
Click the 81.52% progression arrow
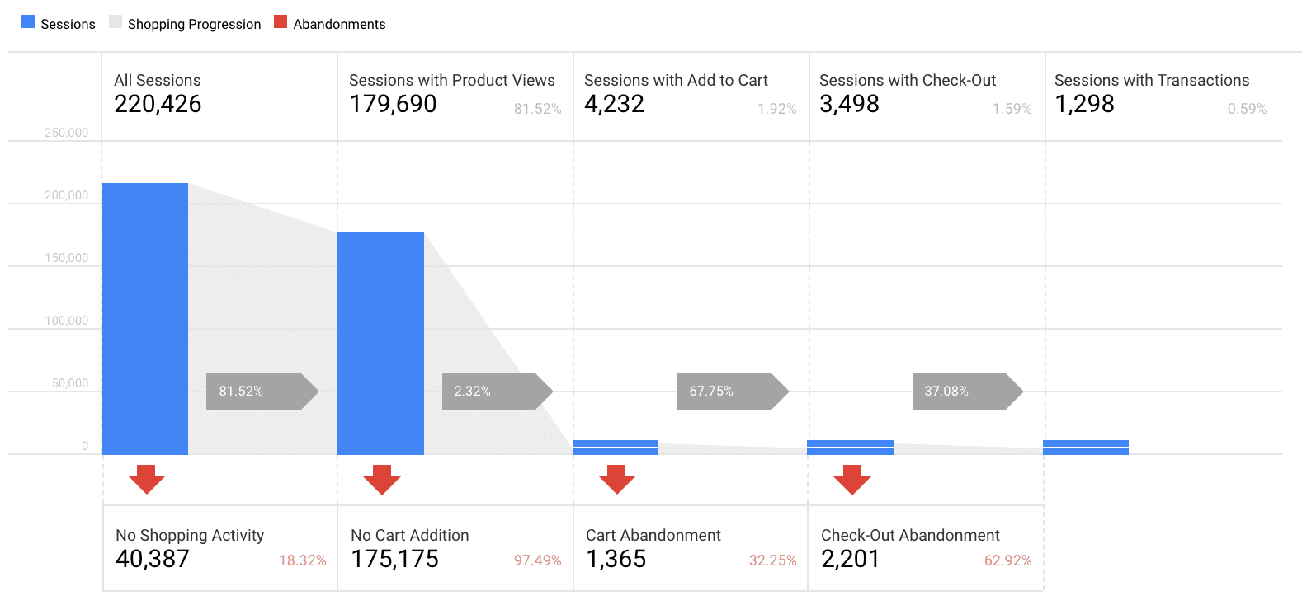[x=262, y=392]
